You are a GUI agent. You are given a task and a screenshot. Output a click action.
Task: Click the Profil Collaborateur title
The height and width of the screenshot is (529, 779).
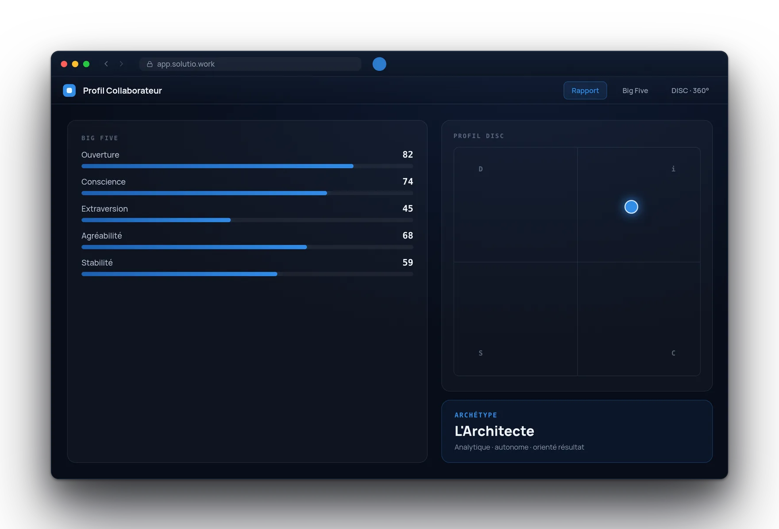tap(123, 91)
